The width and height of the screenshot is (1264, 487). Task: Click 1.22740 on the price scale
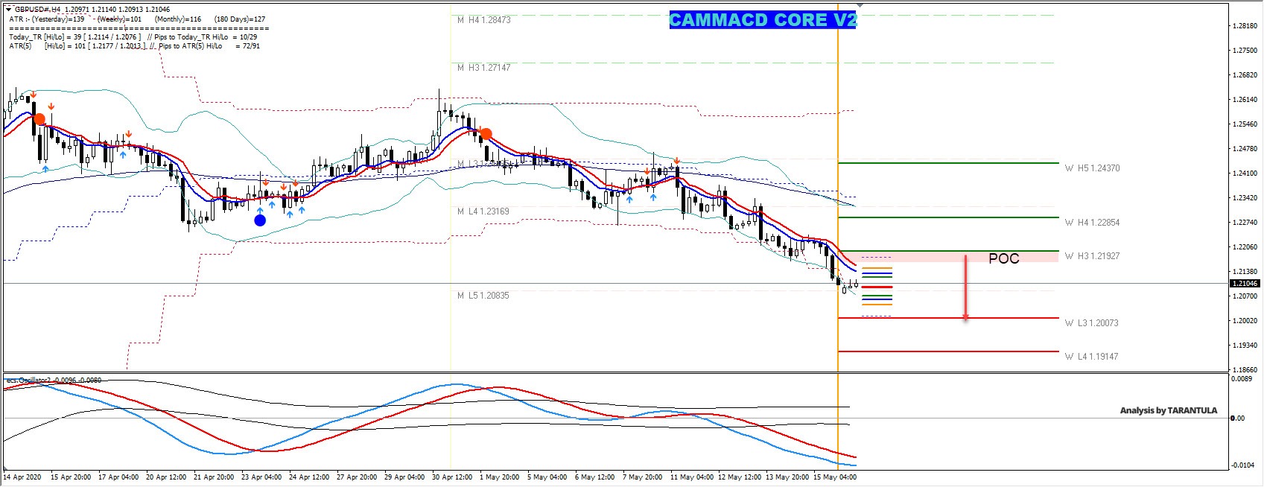1245,223
